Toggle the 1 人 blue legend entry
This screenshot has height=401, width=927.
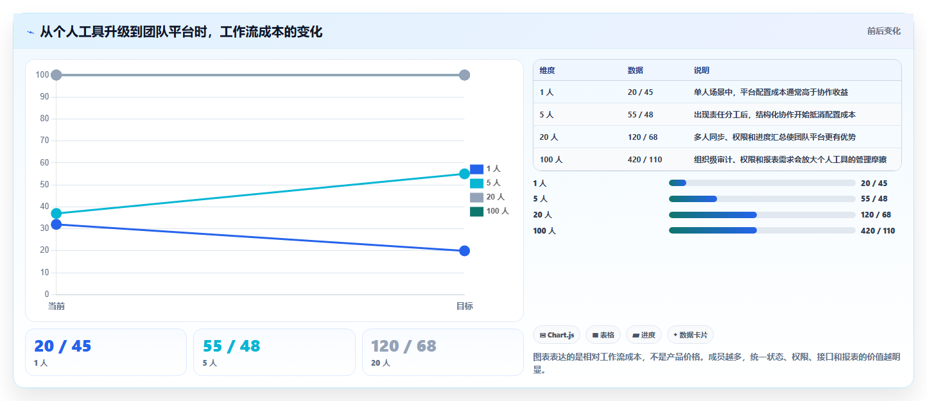(x=485, y=169)
